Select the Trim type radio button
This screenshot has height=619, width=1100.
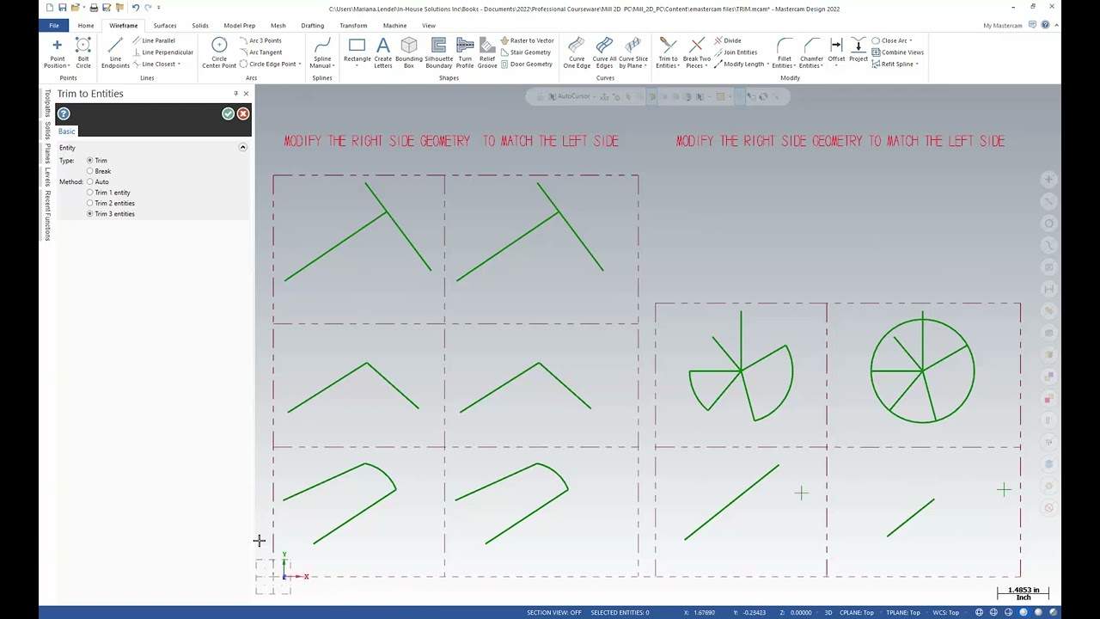(89, 161)
